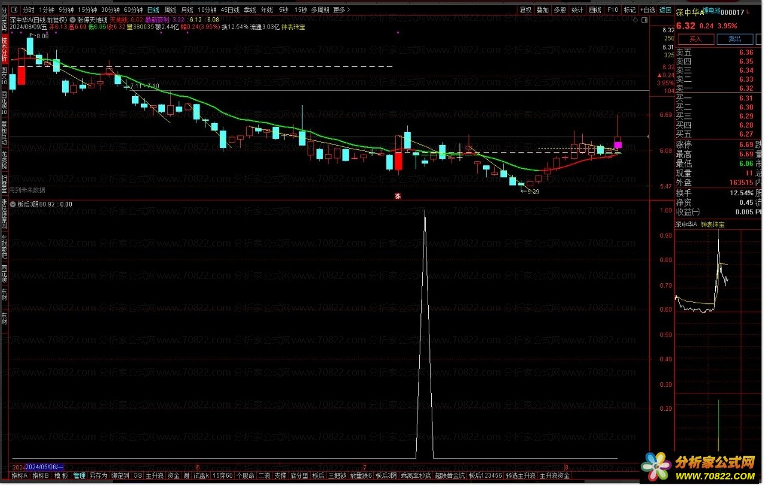This screenshot has height=486, width=765.
Task: Select the 年线 yearly period
Action: [266, 10]
